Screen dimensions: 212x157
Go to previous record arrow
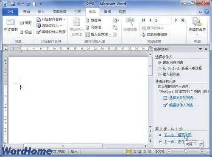coord(150,20)
